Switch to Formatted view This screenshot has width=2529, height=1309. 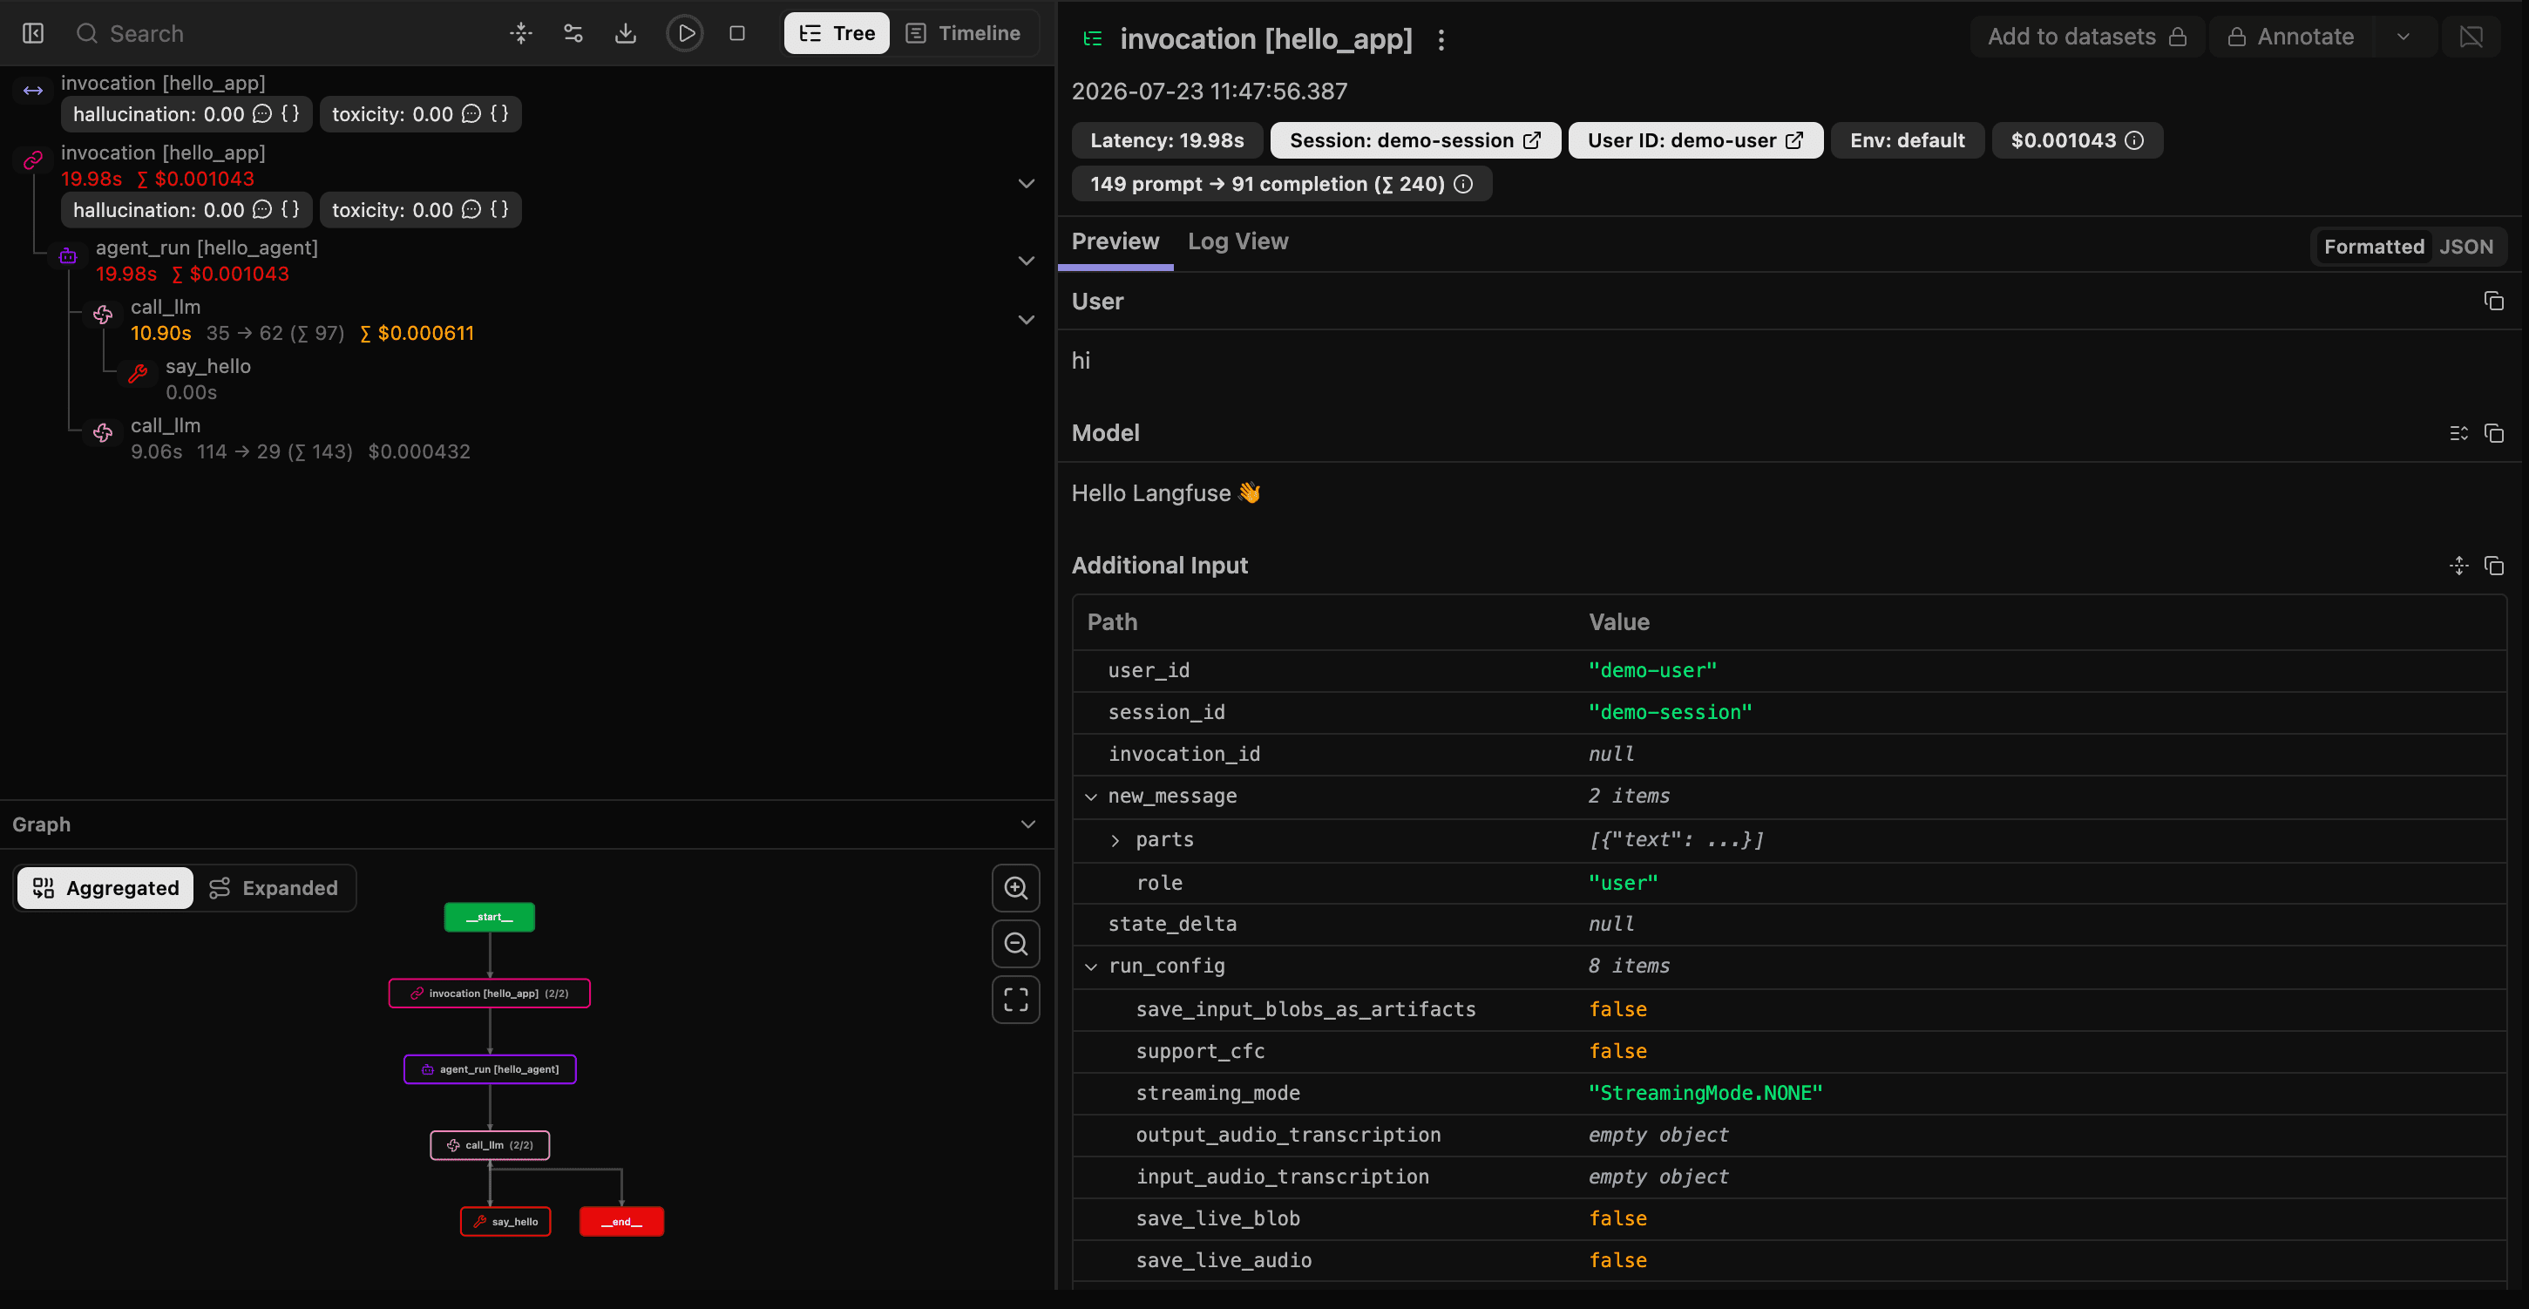click(2374, 247)
